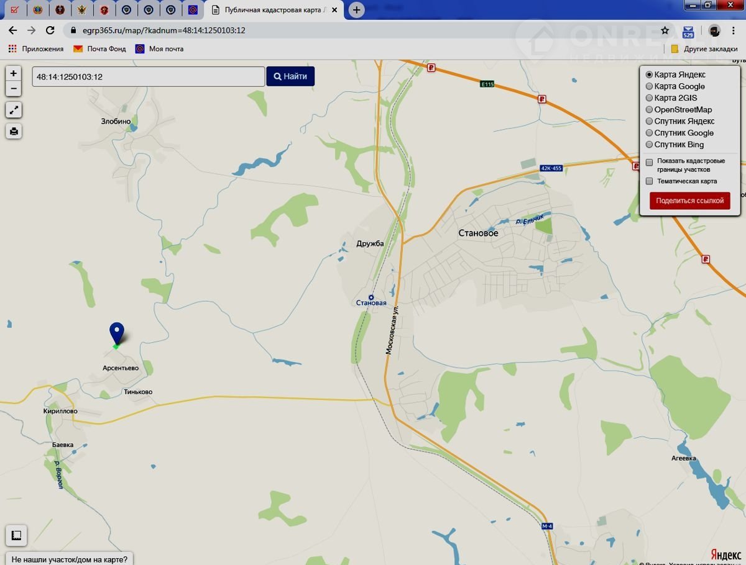Enable Показать кадастровые границы участков checkbox
This screenshot has width=746, height=565.
pyautogui.click(x=650, y=162)
